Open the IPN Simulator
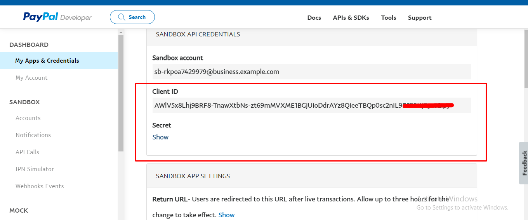Viewport: 528px width, 220px height. pos(35,169)
